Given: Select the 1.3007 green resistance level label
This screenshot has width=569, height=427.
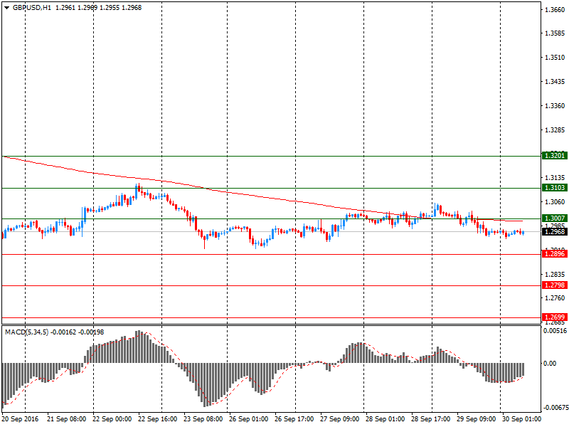Looking at the screenshot, I should [555, 218].
